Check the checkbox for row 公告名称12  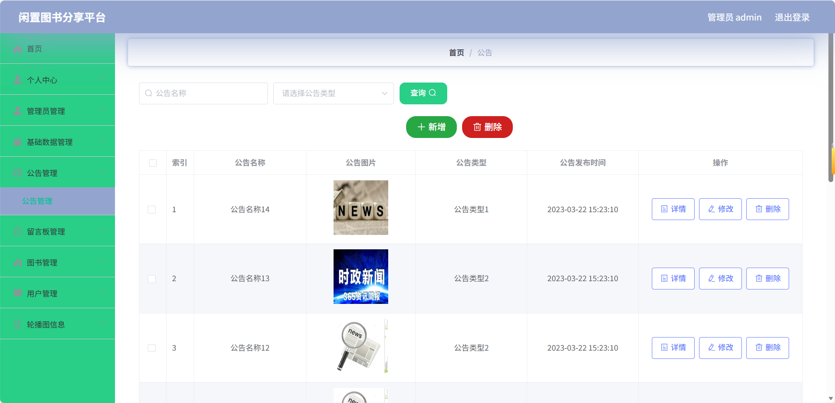152,348
